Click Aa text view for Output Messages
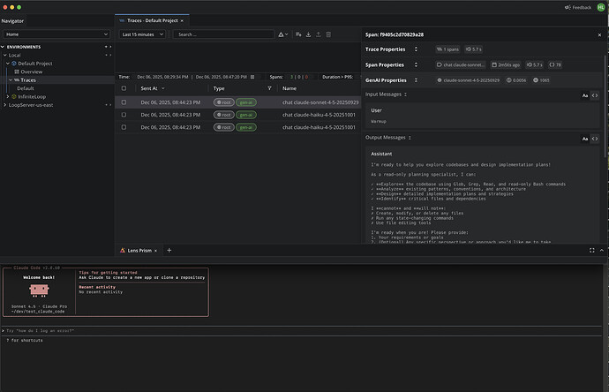Screen dimensions: 609x392 [584, 139]
